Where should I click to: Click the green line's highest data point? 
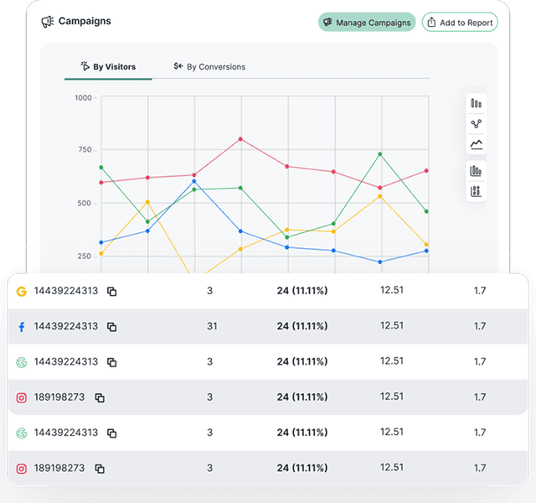pos(380,154)
